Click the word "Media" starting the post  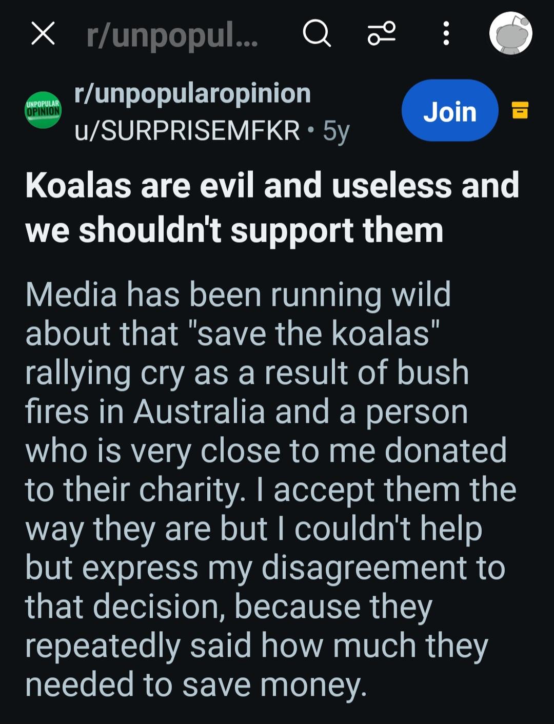pyautogui.click(x=71, y=295)
